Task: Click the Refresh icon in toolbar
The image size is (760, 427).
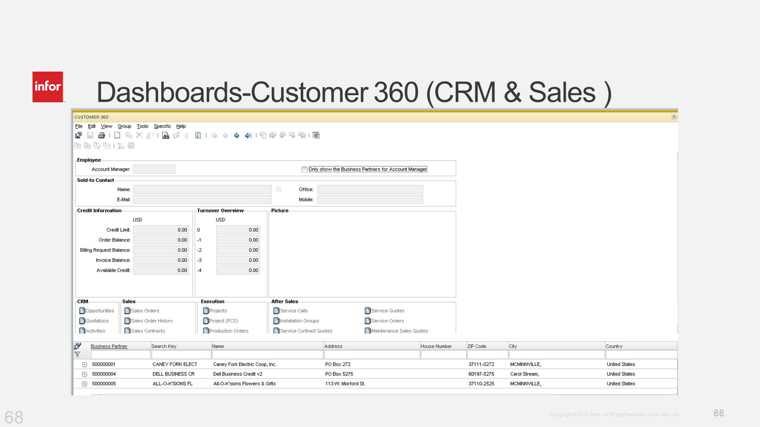Action: (x=198, y=135)
